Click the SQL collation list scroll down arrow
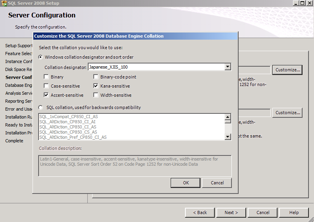 pos(228,137)
